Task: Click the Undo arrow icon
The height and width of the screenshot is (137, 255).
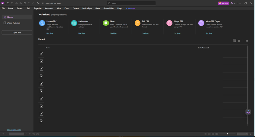Action: [x=29, y=3]
